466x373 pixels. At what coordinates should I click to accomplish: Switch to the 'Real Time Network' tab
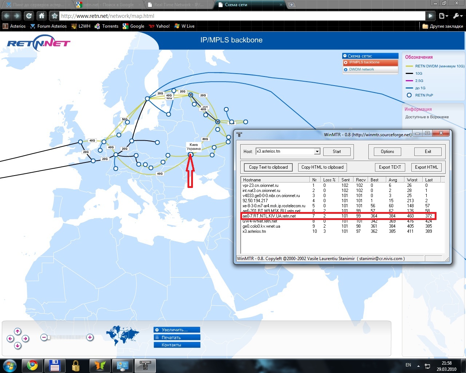[x=179, y=5]
